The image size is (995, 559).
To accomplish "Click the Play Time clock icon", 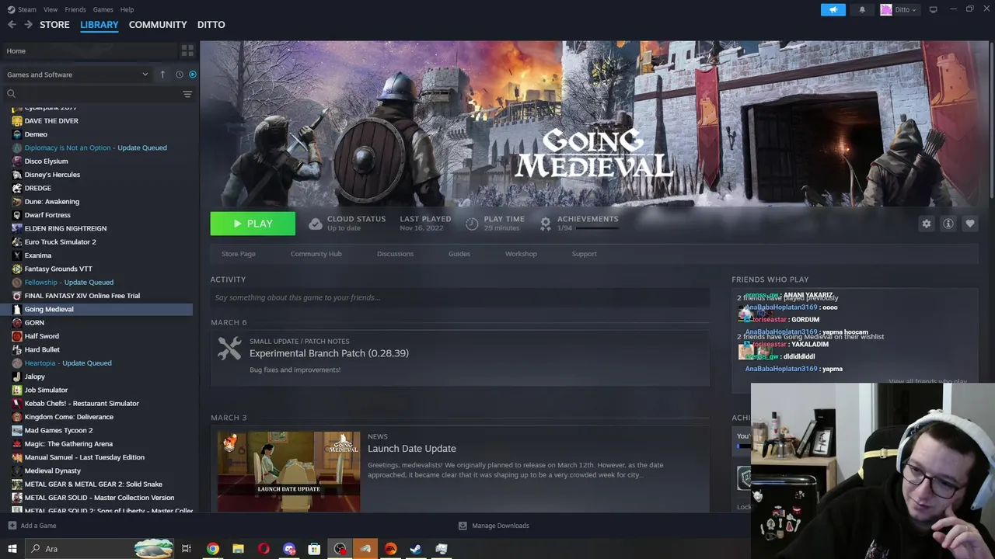I will coord(472,224).
